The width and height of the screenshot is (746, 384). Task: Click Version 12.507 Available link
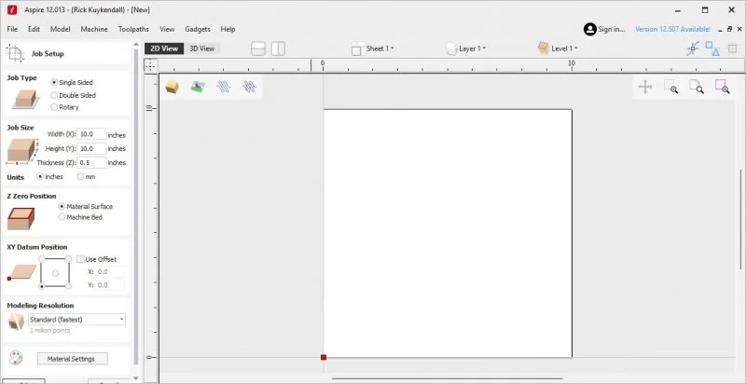672,29
